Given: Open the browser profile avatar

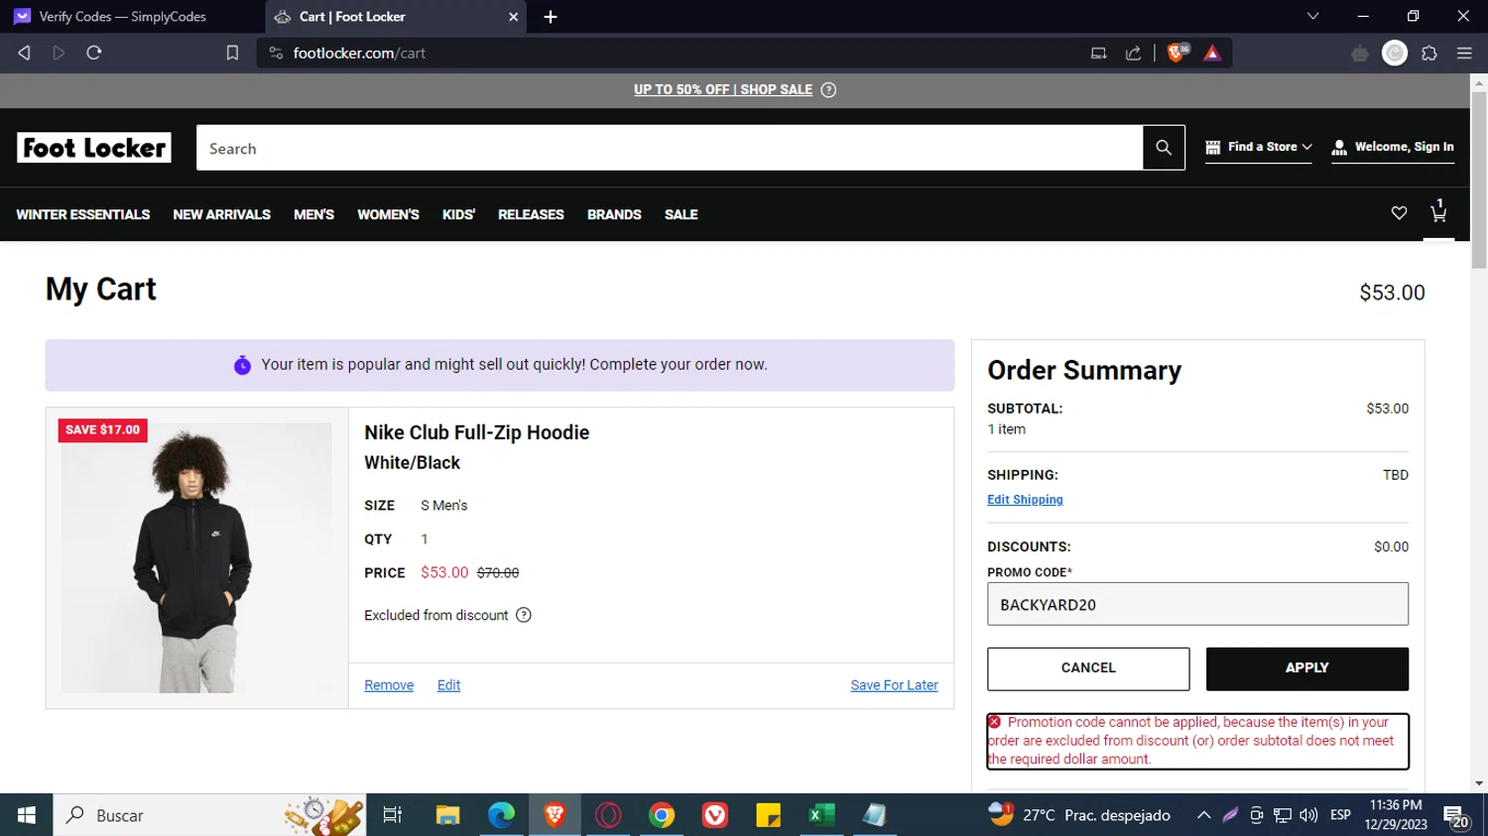Looking at the screenshot, I should pos(1395,54).
